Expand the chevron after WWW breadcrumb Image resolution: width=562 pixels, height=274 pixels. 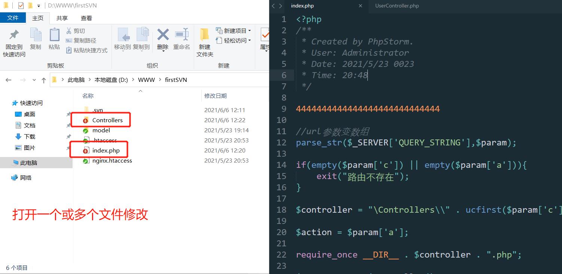160,80
